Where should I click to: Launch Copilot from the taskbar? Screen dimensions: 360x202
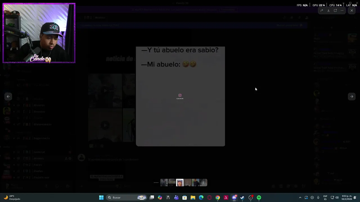tap(160, 198)
